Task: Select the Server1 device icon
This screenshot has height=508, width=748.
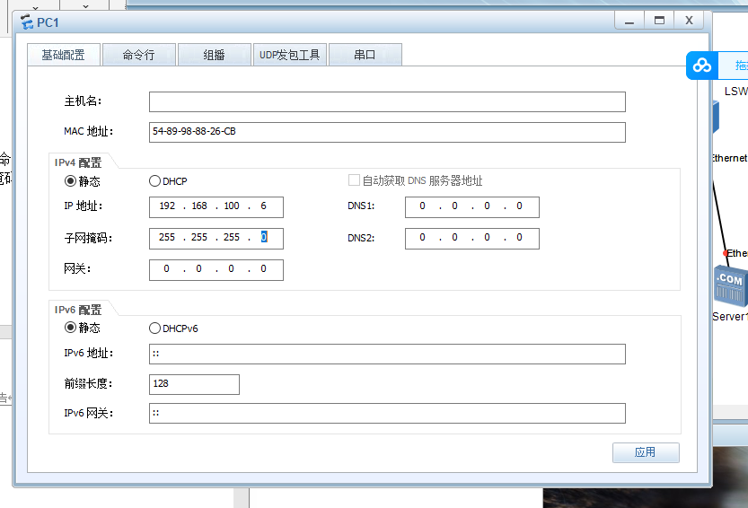Action: point(729,285)
